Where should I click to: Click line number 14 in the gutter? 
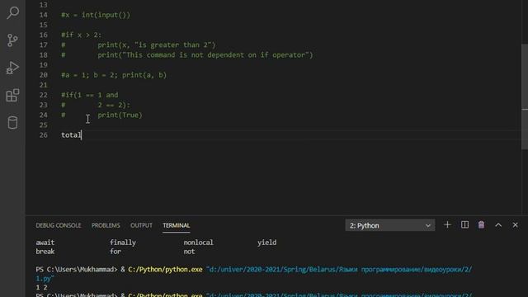[44, 15]
